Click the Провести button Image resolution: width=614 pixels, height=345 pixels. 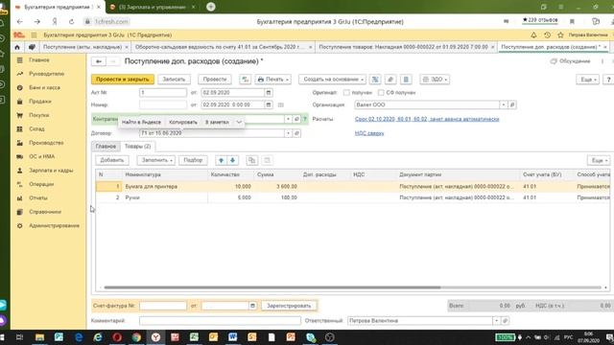[x=215, y=80]
